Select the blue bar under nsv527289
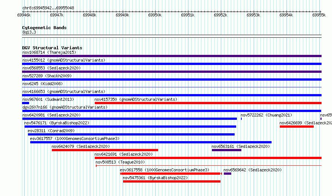Image resolution: width=332 pixels, height=196 pixels. tap(172, 80)
